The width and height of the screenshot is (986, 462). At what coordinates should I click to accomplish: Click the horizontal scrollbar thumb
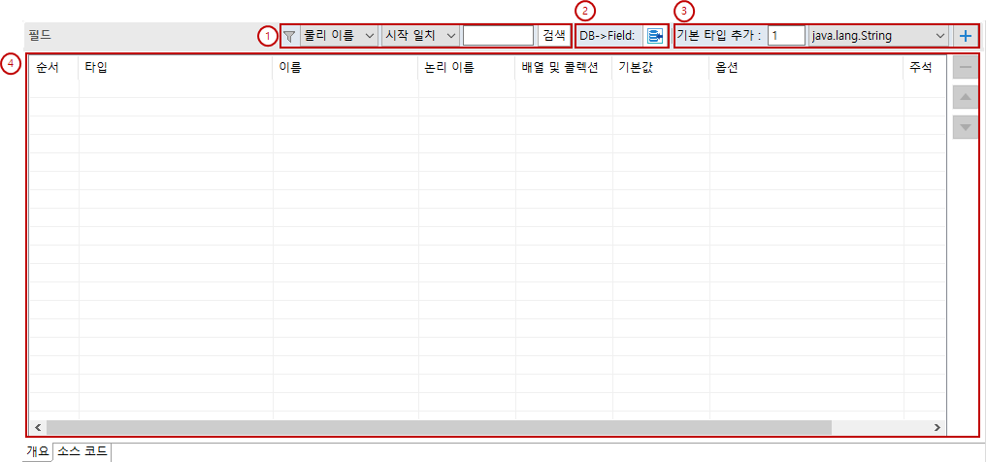(x=438, y=427)
